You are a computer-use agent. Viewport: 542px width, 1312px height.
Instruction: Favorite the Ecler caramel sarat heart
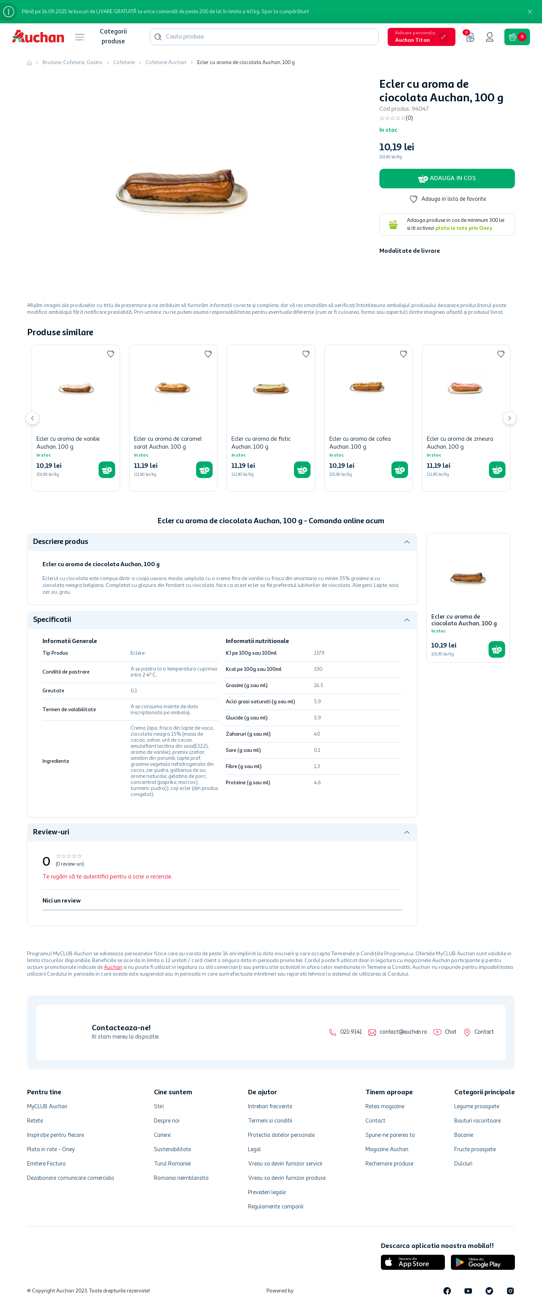pyautogui.click(x=208, y=354)
